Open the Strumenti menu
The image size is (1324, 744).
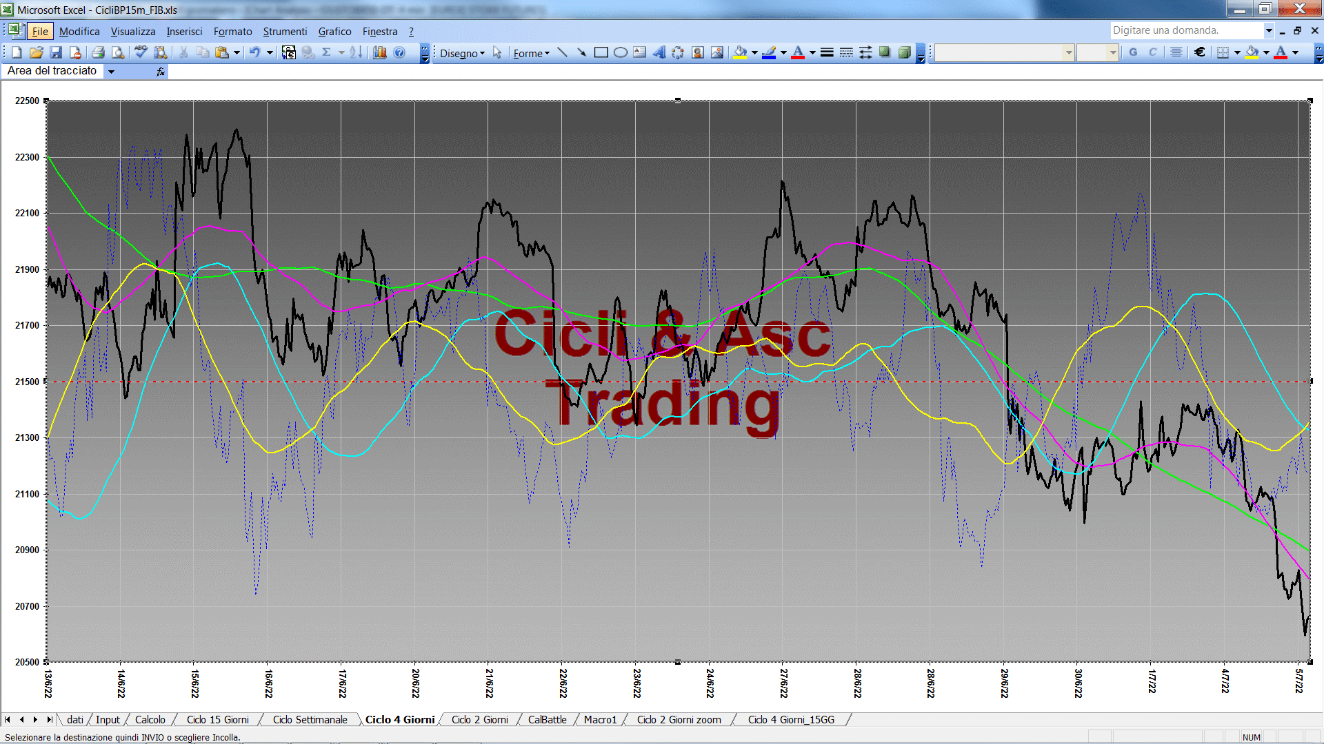tap(285, 31)
